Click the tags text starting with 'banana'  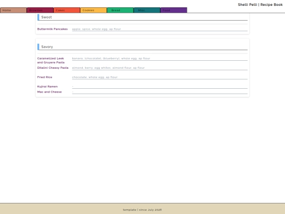click(x=111, y=59)
